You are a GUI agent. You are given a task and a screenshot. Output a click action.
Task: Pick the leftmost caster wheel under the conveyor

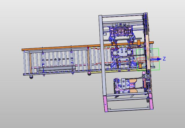click(31, 77)
